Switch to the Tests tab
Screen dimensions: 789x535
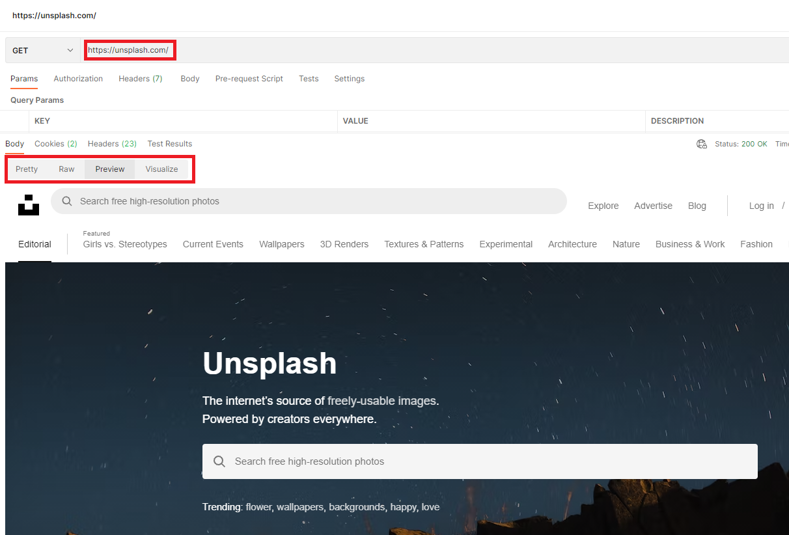[x=309, y=79]
